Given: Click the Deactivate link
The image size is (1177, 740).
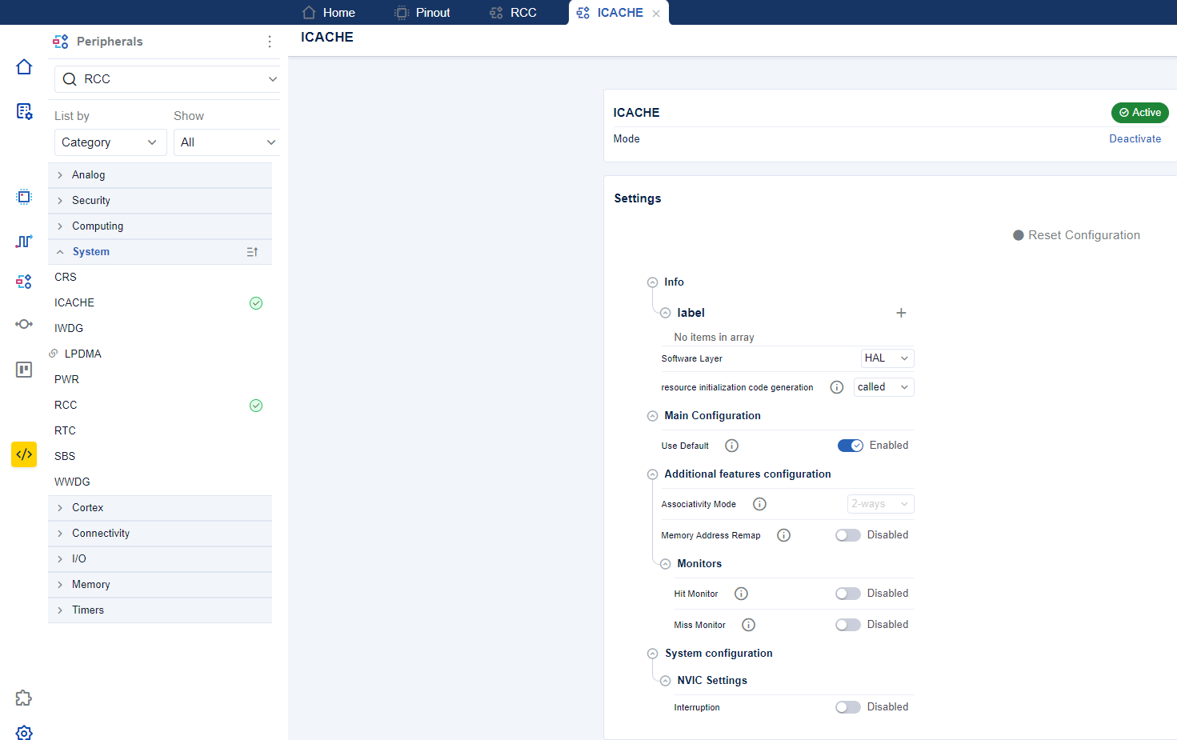Looking at the screenshot, I should click(1135, 139).
